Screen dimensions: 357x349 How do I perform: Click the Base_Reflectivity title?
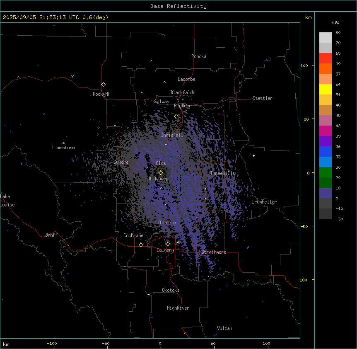[178, 6]
